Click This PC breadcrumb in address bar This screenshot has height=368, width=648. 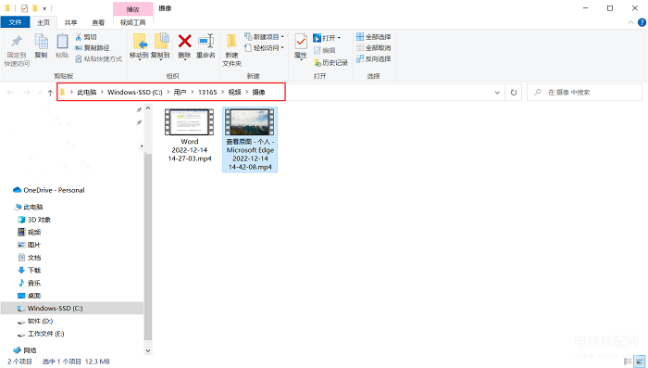click(x=87, y=93)
